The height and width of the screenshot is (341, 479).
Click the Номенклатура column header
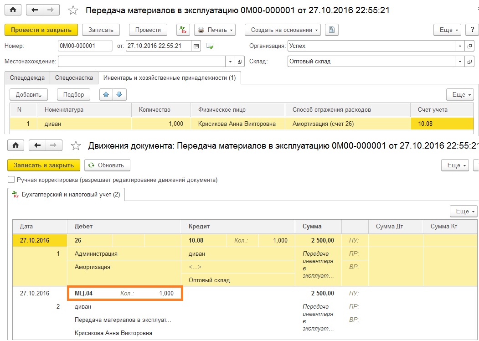(84, 110)
